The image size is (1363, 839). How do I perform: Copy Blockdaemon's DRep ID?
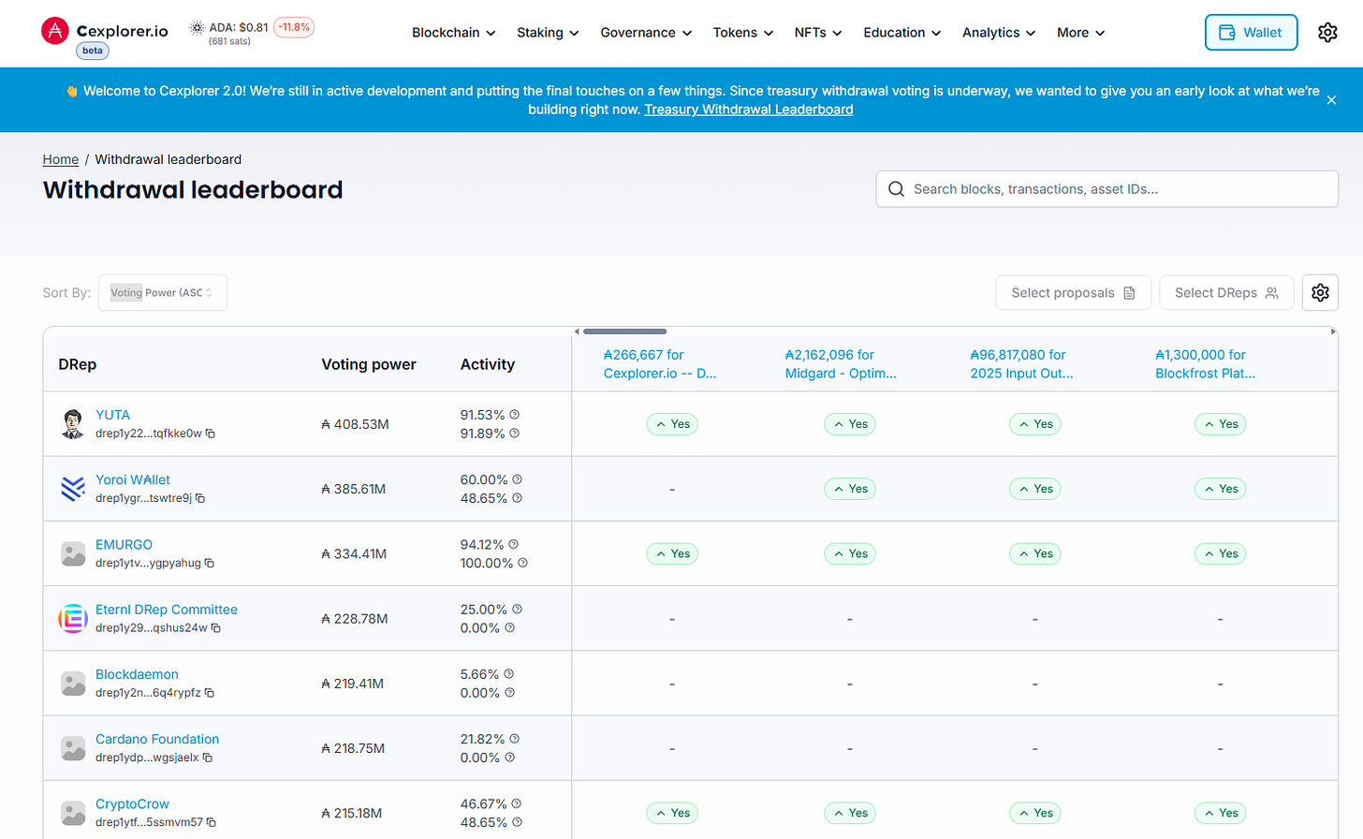210,693
